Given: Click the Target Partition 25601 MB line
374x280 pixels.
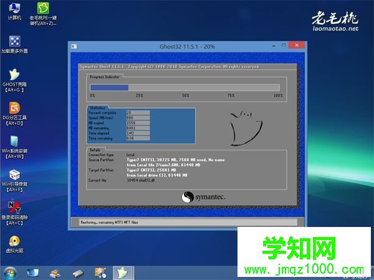Looking at the screenshot, I should tap(151, 170).
